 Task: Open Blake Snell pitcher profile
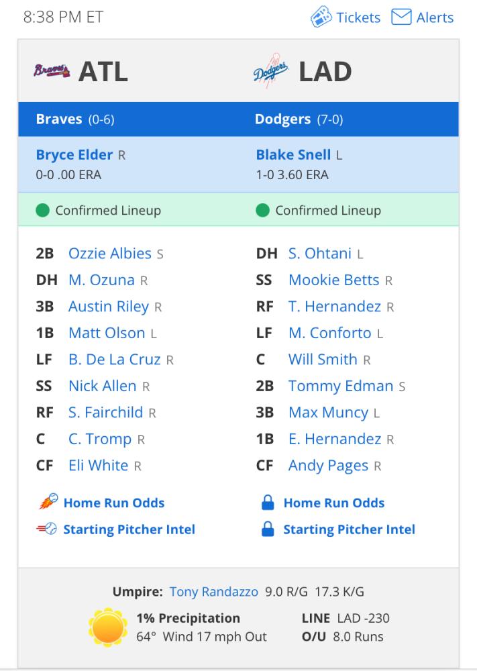pyautogui.click(x=293, y=154)
